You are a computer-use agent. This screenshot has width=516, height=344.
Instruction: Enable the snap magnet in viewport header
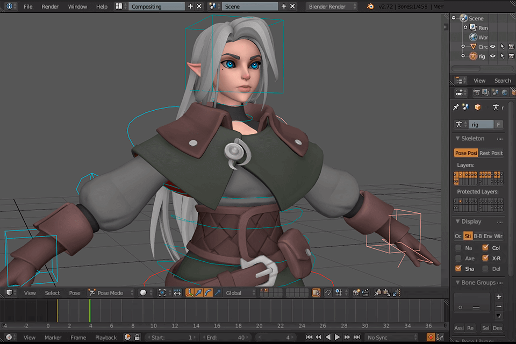pyautogui.click(x=328, y=293)
